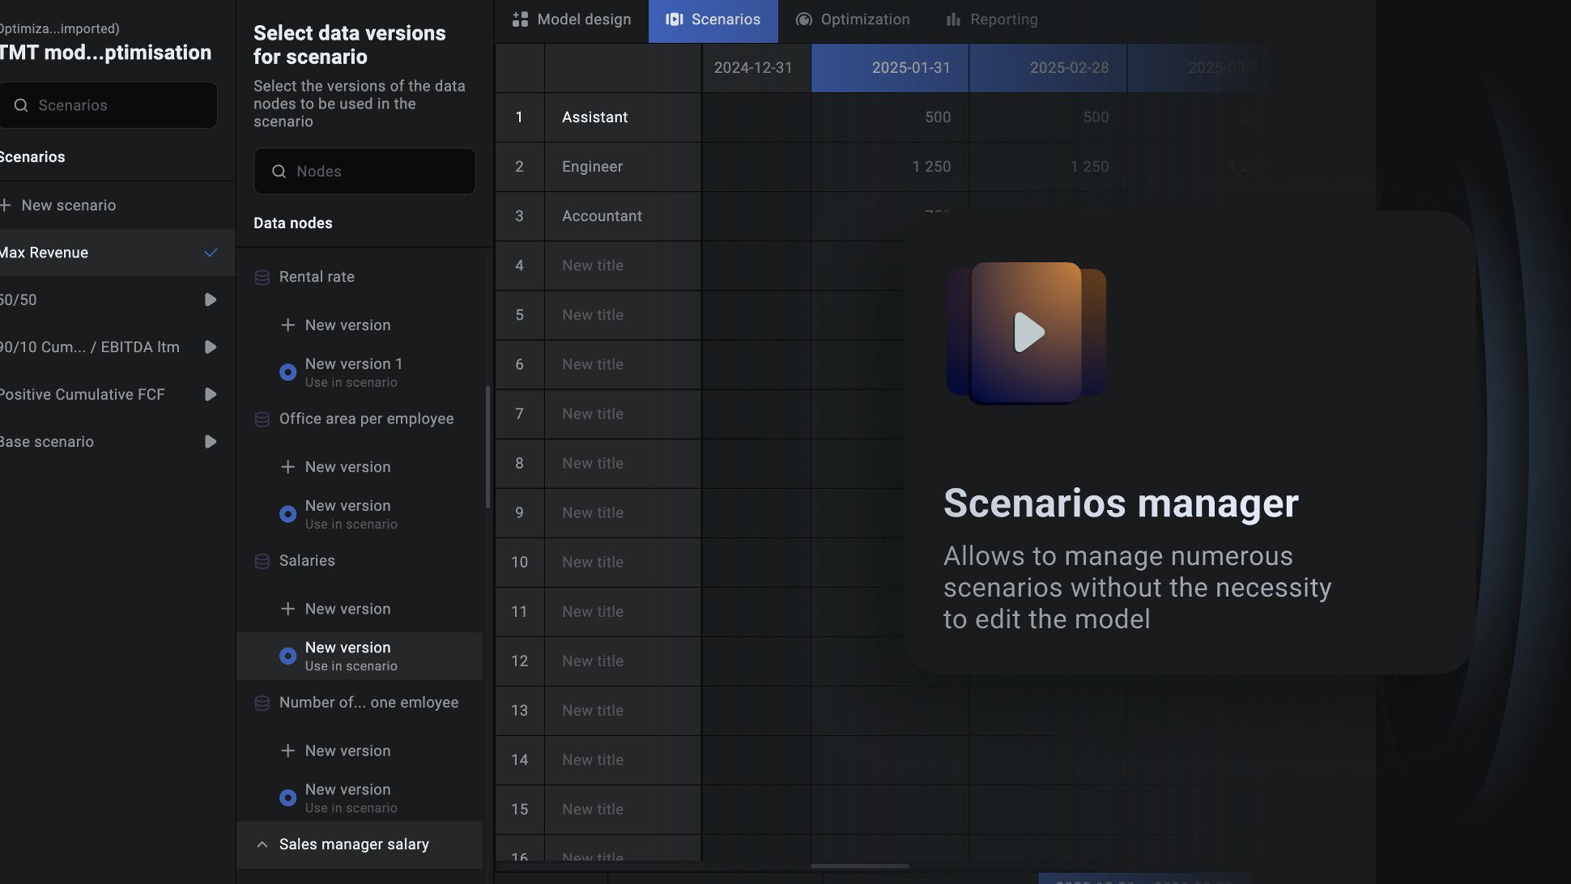This screenshot has height=884, width=1571.
Task: Collapse the Sales manager salary node
Action: (x=262, y=844)
